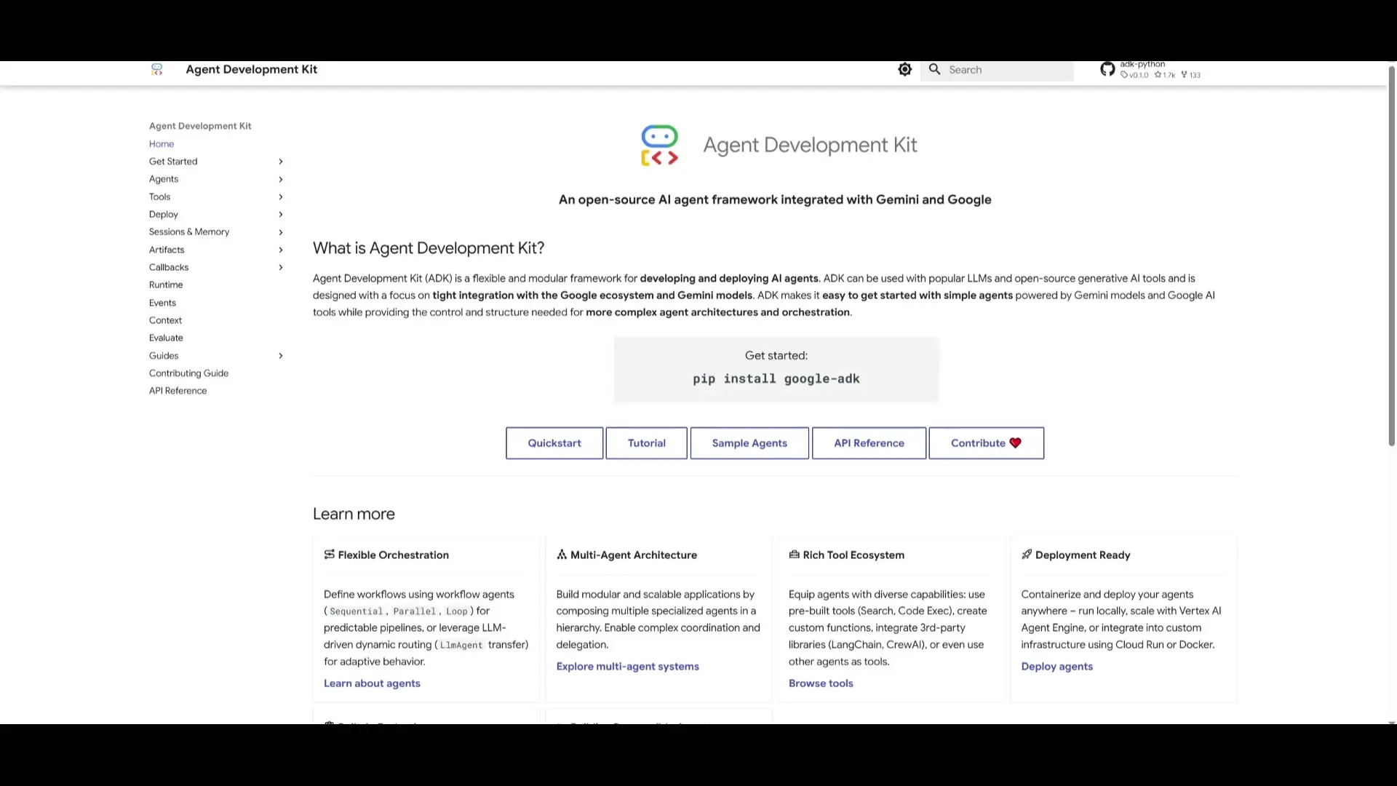
Task: Click the Rich Tool Ecosystem card title
Action: 853,555
